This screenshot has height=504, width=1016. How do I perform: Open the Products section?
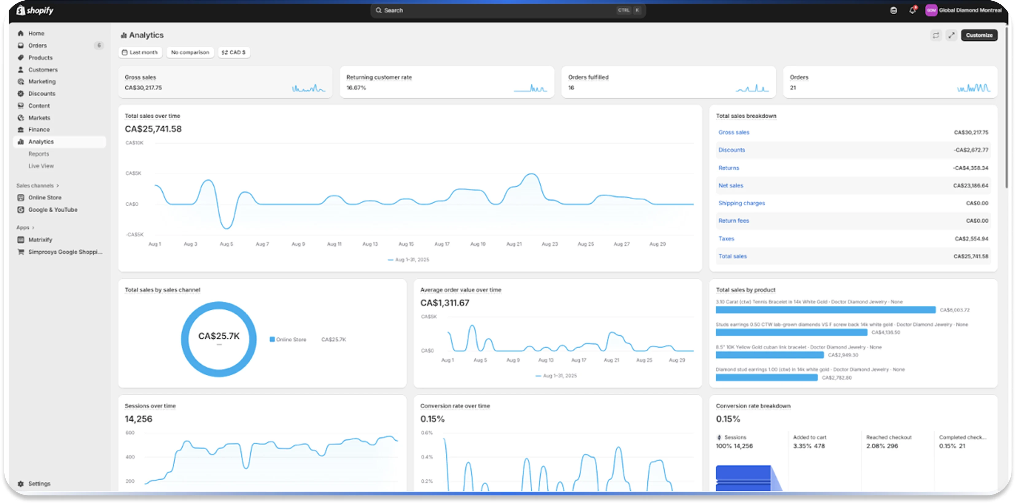40,58
